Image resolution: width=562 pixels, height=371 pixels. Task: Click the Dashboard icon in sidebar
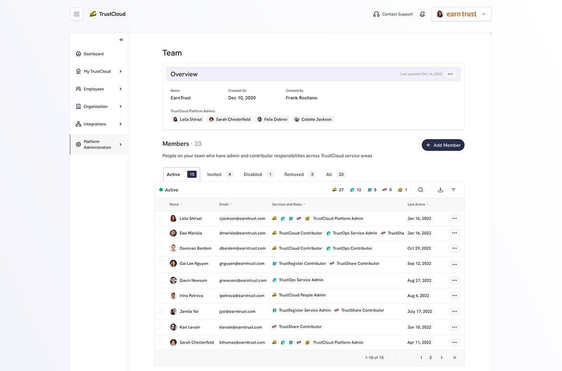pyautogui.click(x=78, y=54)
